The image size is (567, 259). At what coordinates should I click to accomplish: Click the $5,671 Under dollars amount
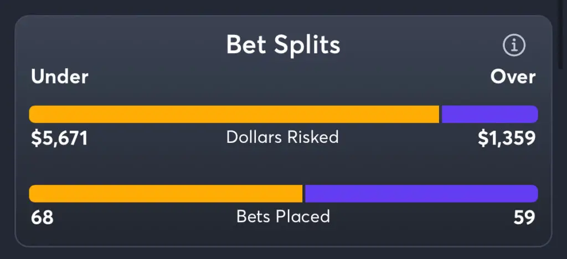[60, 138]
